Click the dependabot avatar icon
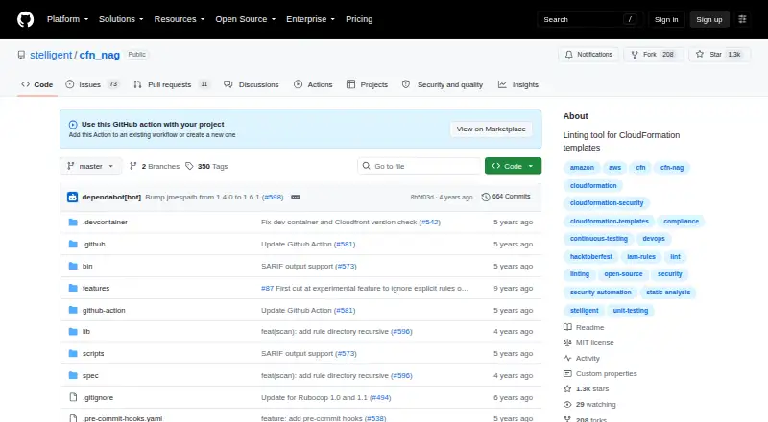The height and width of the screenshot is (422, 768). [73, 198]
